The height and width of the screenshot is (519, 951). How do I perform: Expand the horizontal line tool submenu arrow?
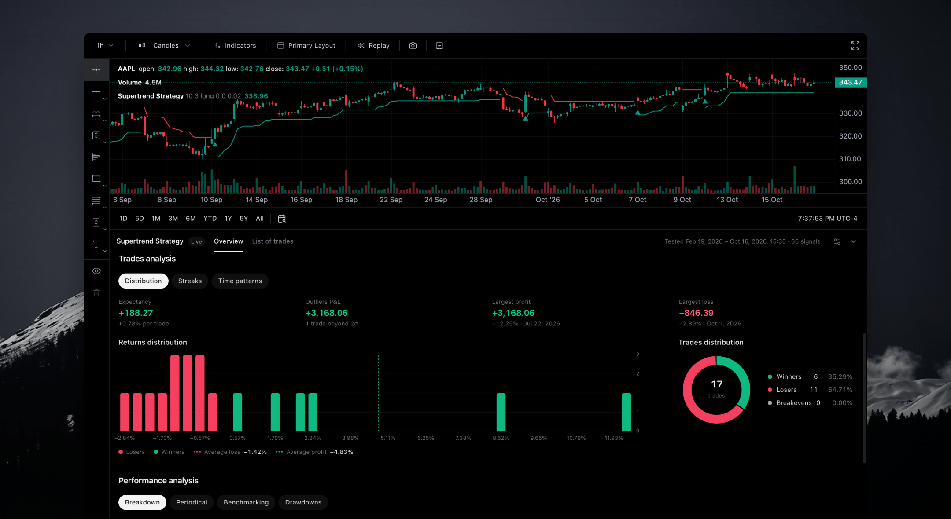105,99
